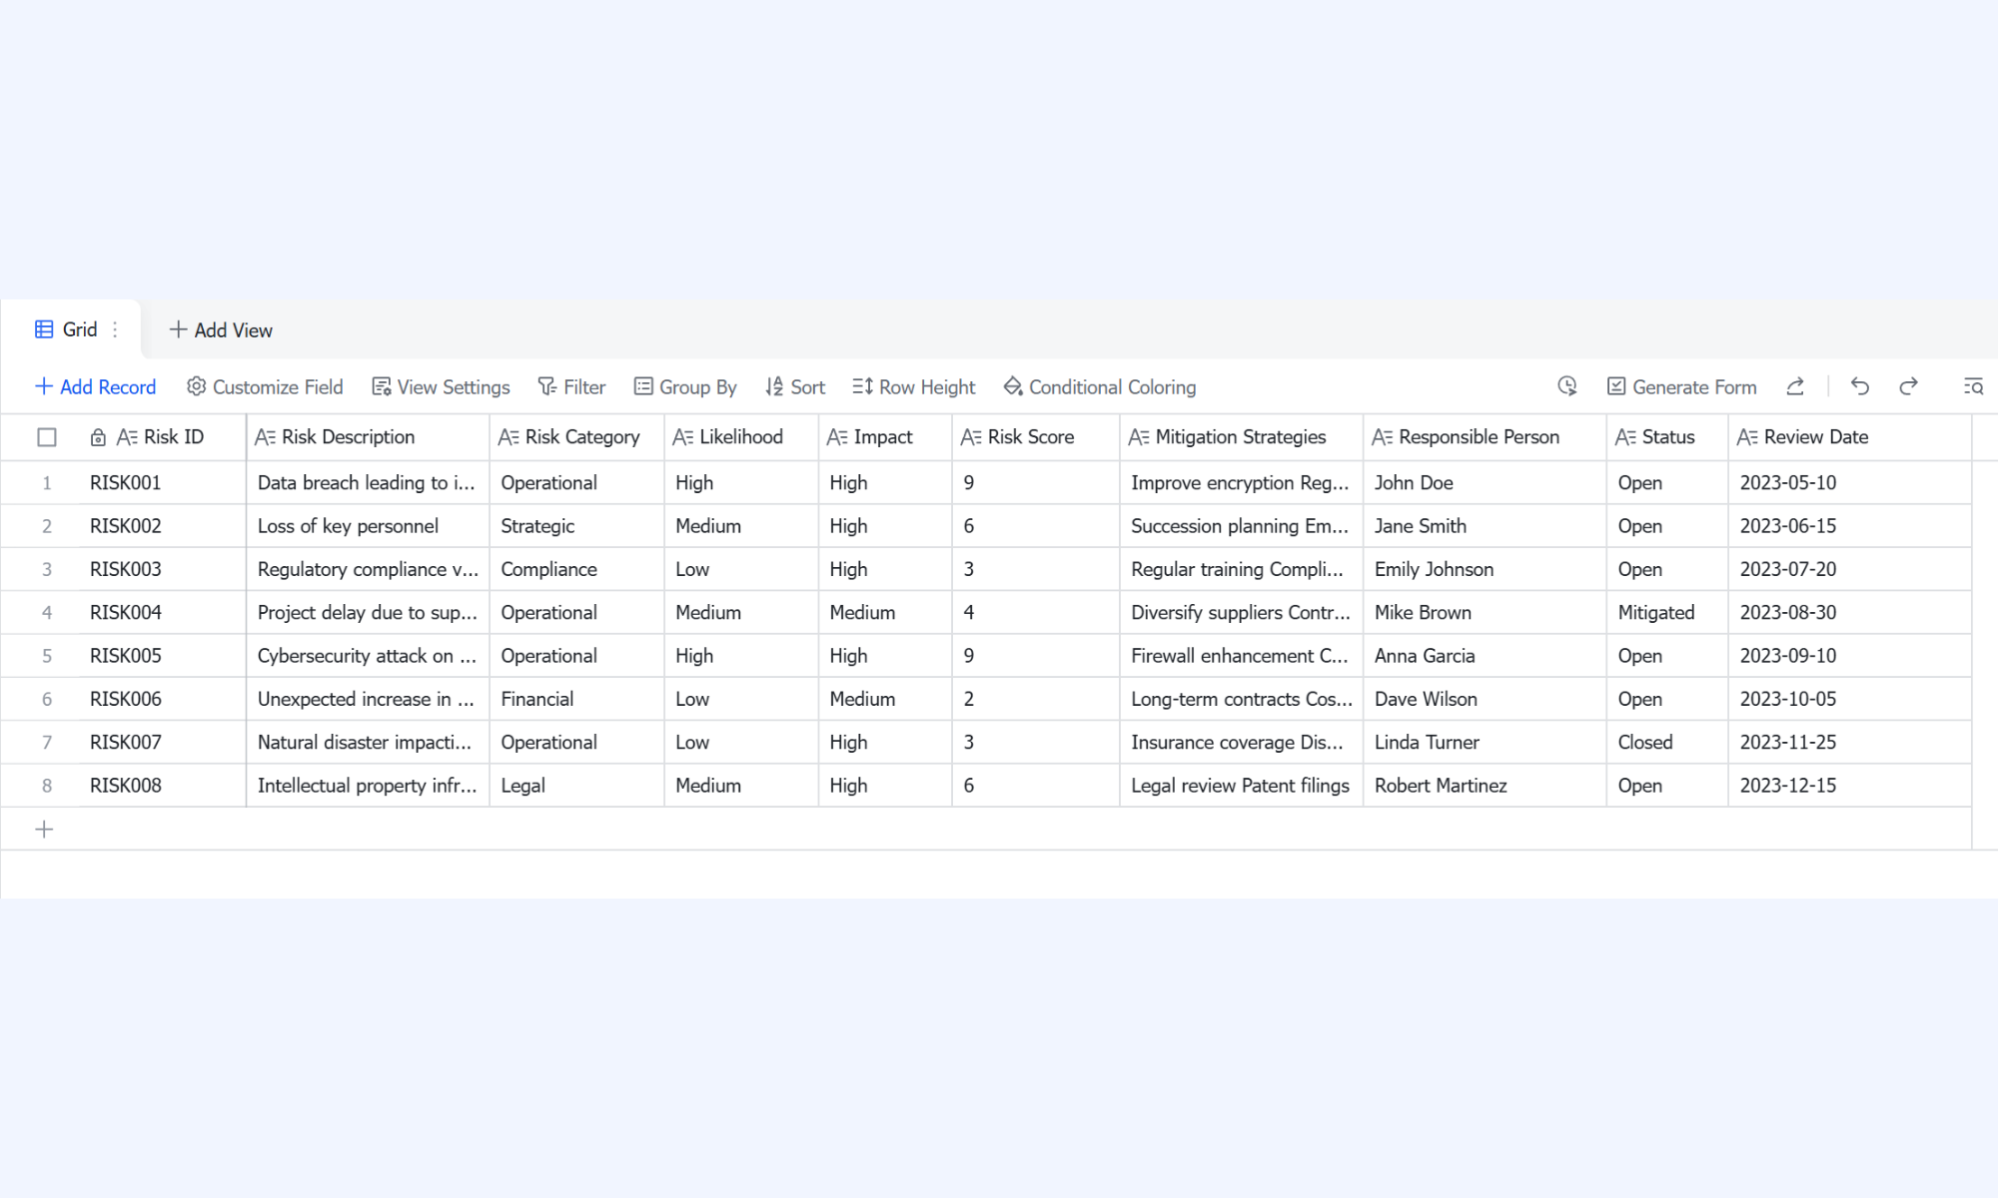Image resolution: width=1998 pixels, height=1198 pixels.
Task: Click Add View tab
Action: [x=221, y=329]
